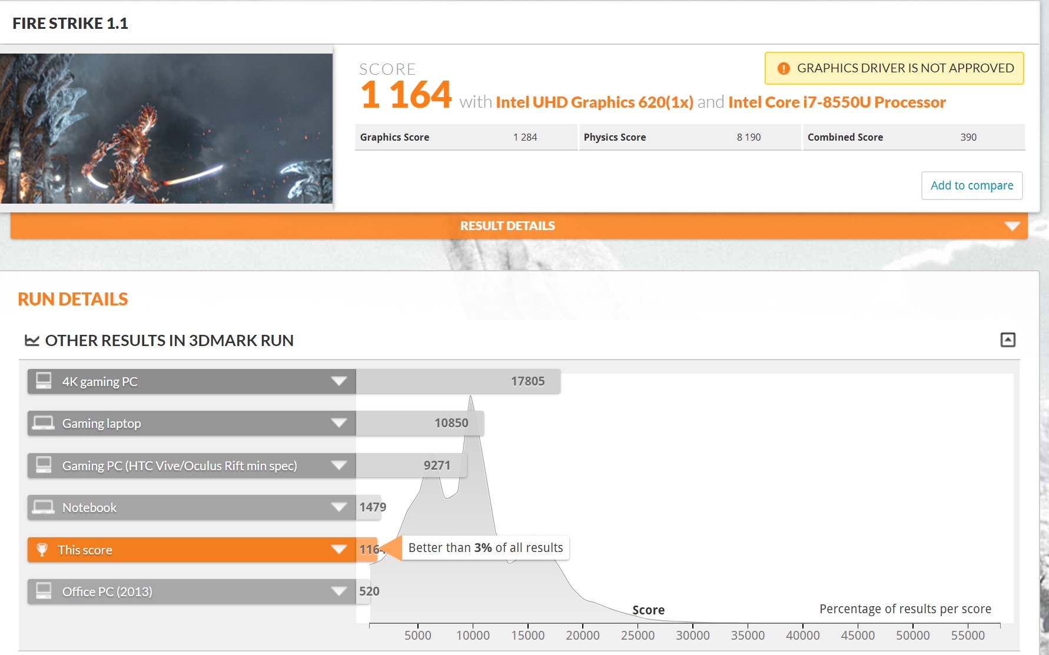The height and width of the screenshot is (655, 1049).
Task: Open Intel Core i7-8550U Processor link
Action: [837, 102]
